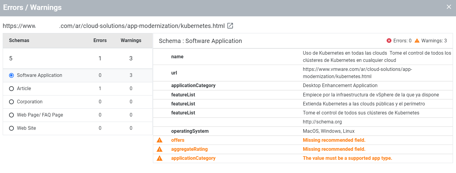Click the warning icon beside aggregateRating
Viewport: 456px width, 173px height.
tap(160, 149)
